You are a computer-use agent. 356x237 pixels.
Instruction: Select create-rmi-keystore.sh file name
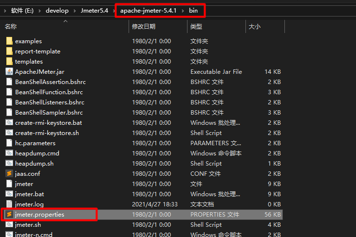point(47,133)
